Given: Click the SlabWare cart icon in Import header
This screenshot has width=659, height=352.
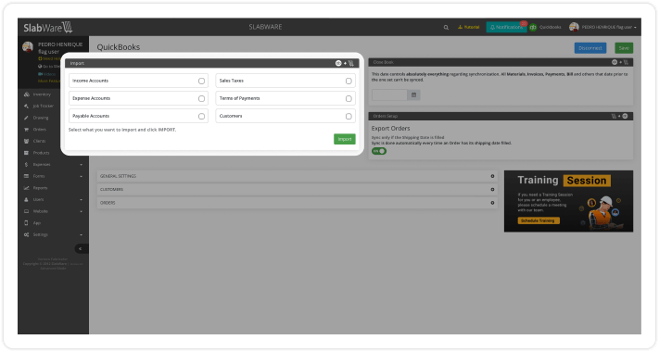Looking at the screenshot, I should (x=351, y=63).
